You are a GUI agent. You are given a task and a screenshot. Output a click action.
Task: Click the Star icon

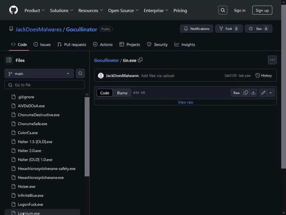coord(251,29)
